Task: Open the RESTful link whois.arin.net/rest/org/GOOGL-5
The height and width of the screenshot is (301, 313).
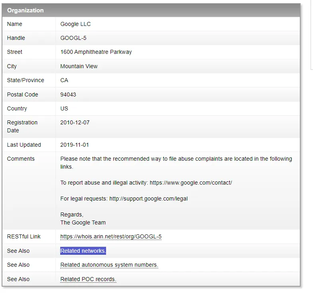Action: 111,236
